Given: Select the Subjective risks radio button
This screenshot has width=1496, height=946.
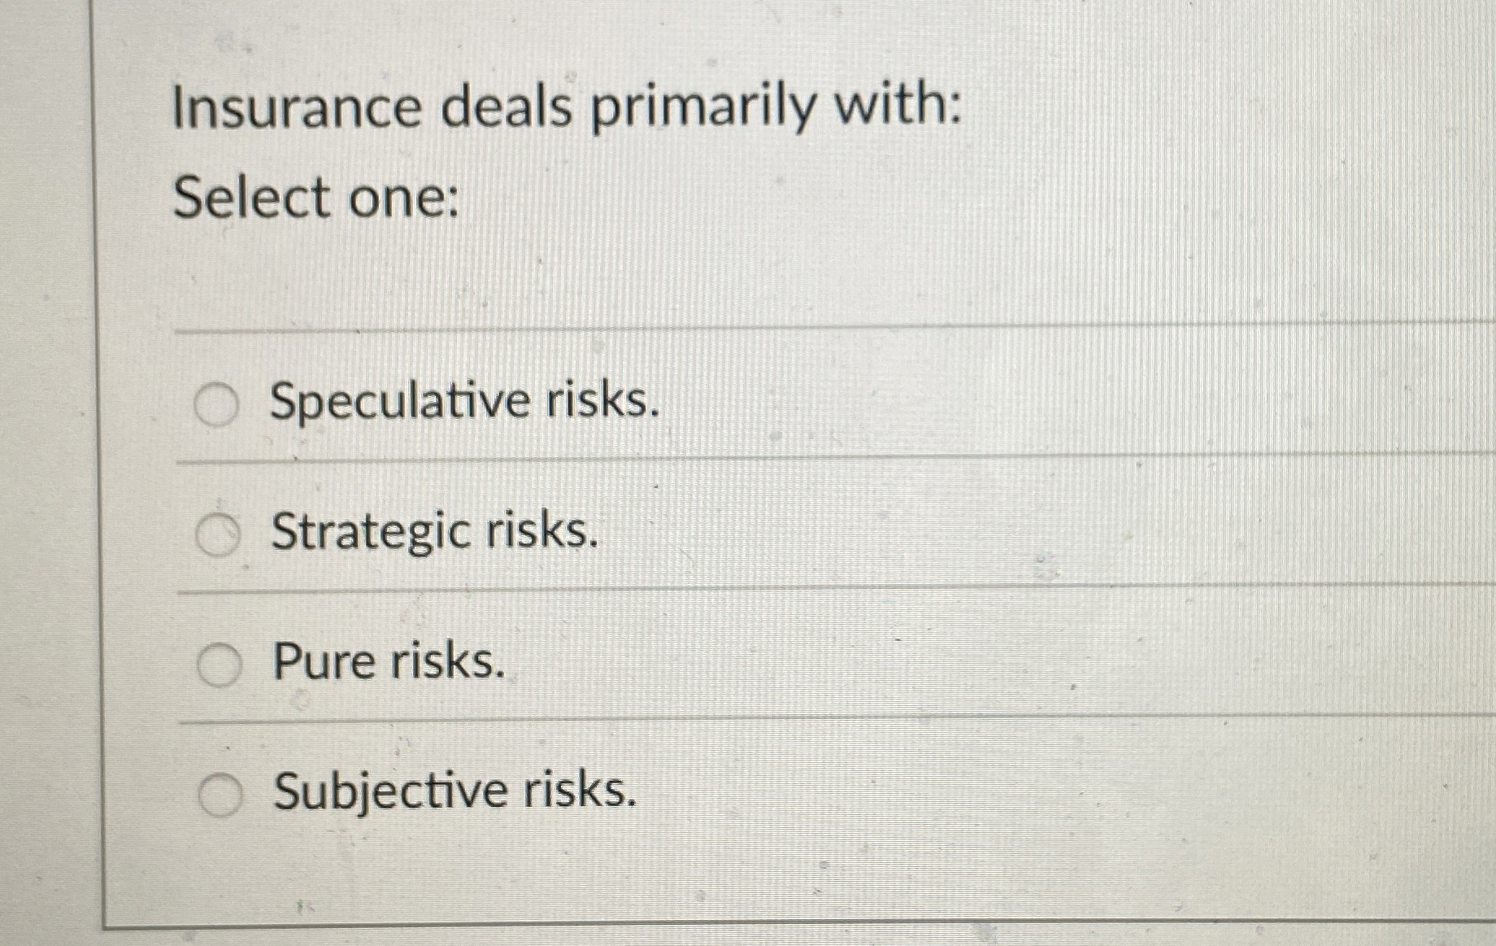Looking at the screenshot, I should tap(221, 793).
